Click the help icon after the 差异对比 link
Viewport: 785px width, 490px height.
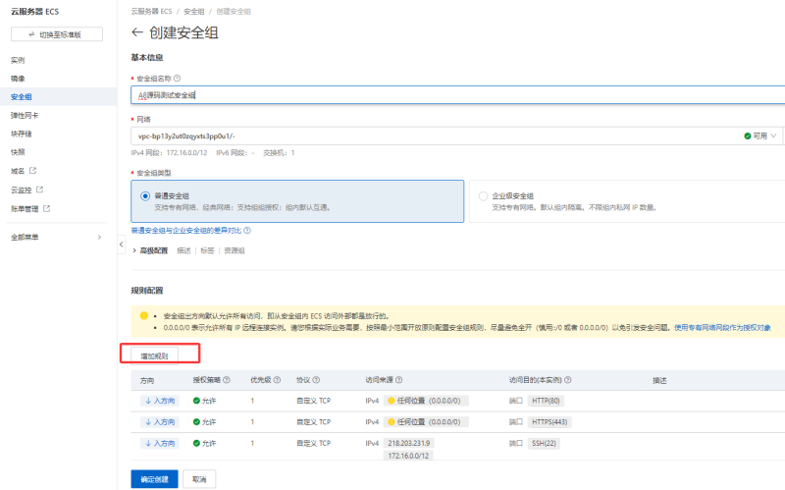[x=247, y=231]
